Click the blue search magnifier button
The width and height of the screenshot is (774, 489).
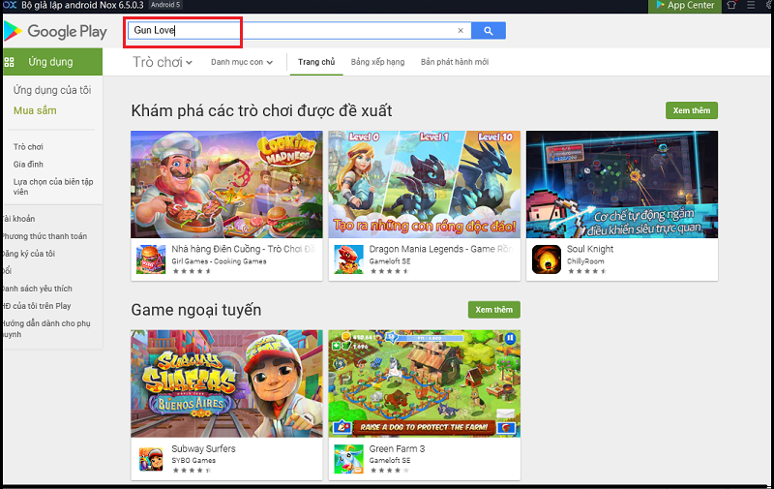pos(489,31)
